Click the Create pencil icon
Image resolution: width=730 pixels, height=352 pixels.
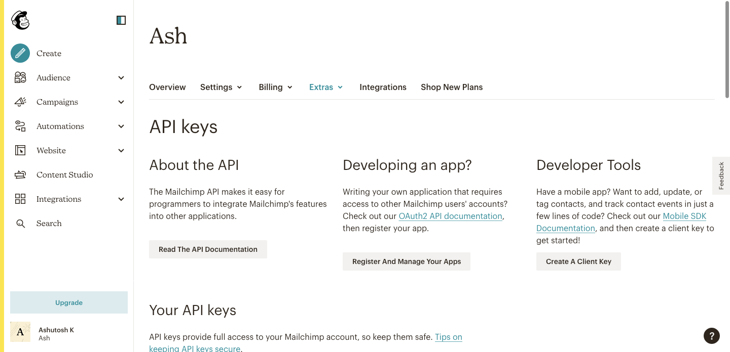[x=20, y=53]
